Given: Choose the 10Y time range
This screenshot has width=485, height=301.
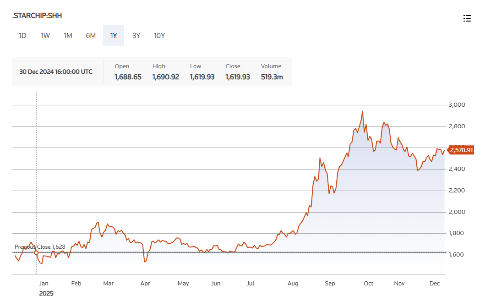Looking at the screenshot, I should click(x=159, y=36).
